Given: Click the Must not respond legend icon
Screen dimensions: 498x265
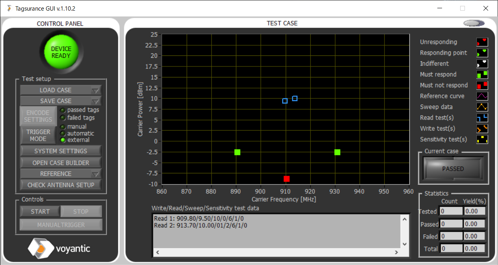Looking at the screenshot, I should pos(482,85).
